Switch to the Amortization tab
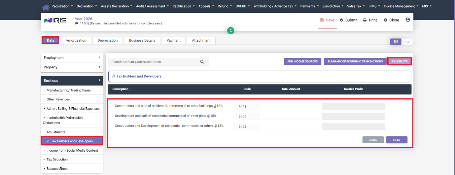455x175 pixels. 76,40
